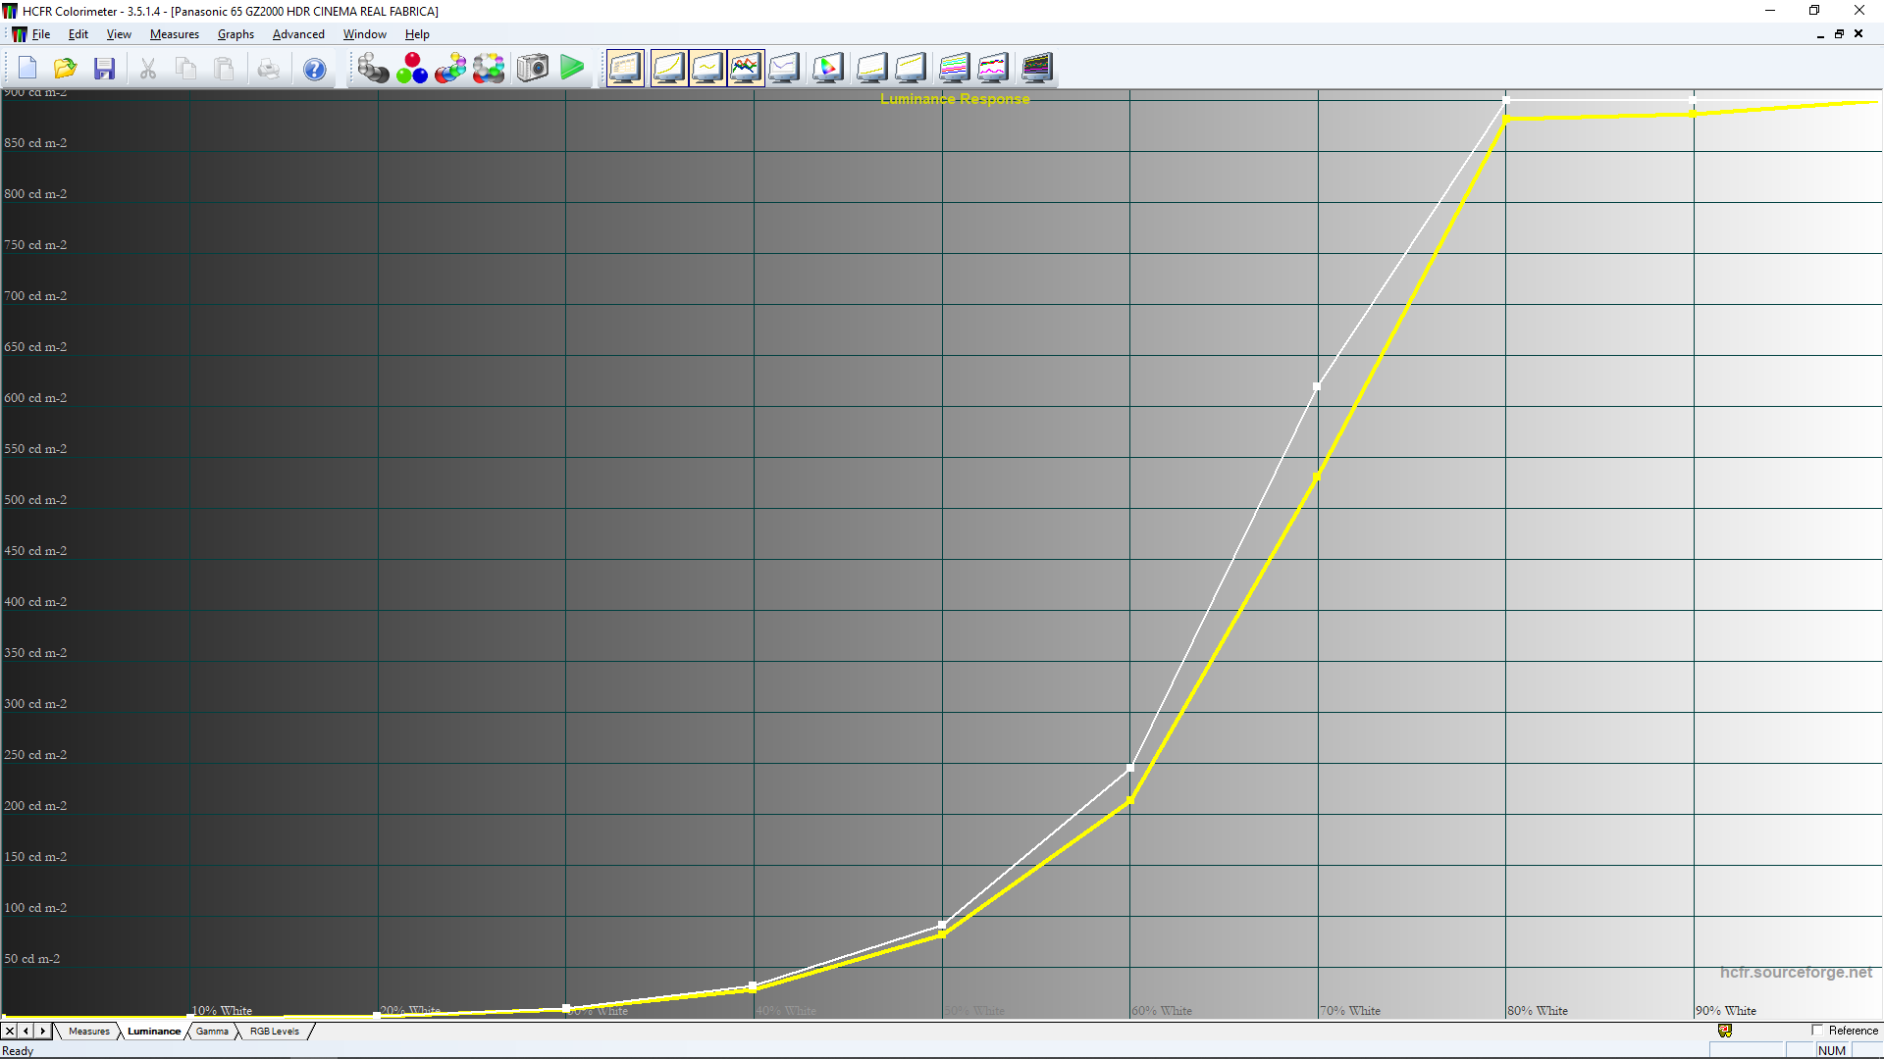1884x1059 pixels.
Task: Click the camera sensor icon
Action: click(533, 68)
